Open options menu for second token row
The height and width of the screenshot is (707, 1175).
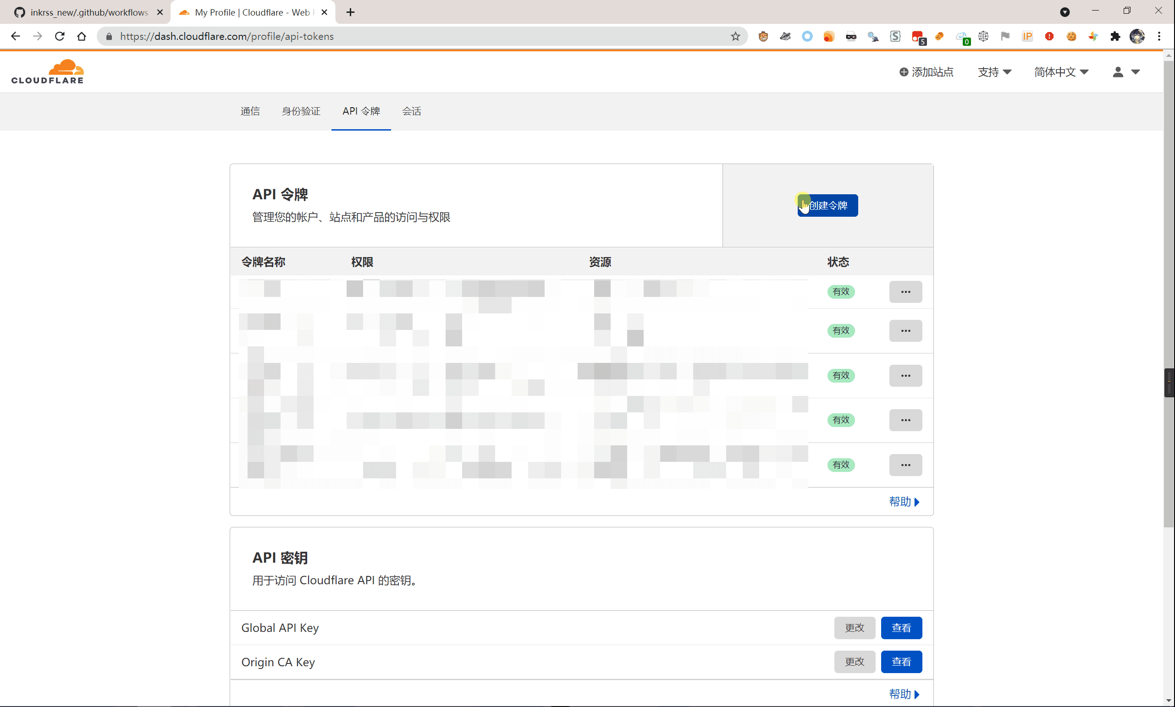pyautogui.click(x=905, y=331)
